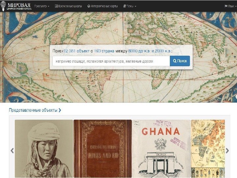Screen dimensions: 237x178
Task: Click the blue Поиск search button
Action: pyautogui.click(x=180, y=61)
